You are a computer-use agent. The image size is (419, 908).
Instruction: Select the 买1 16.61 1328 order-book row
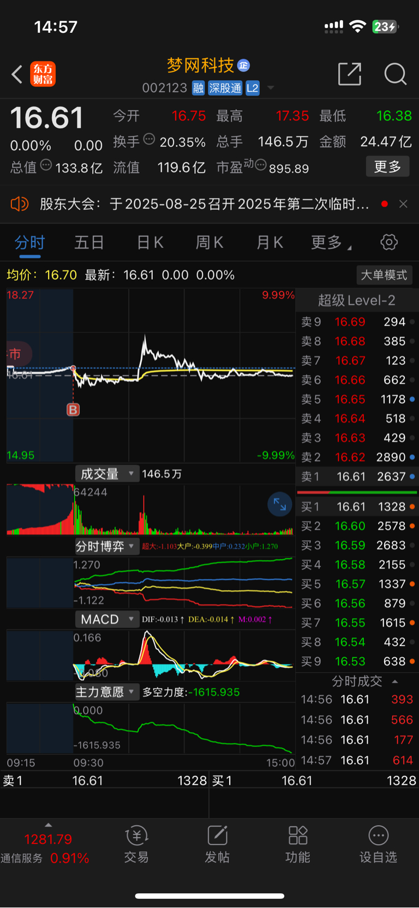(357, 507)
